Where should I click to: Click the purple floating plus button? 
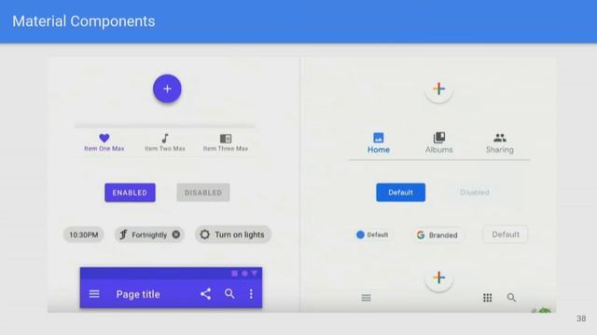pos(167,88)
